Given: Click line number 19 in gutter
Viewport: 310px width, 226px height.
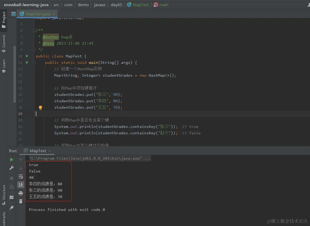Looking at the screenshot, I should point(20,114).
